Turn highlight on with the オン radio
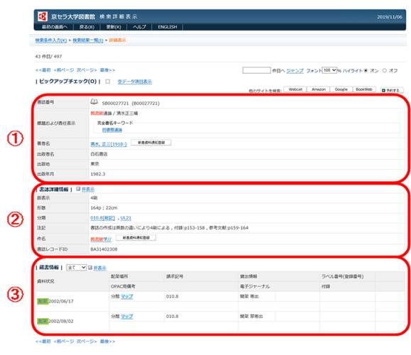This screenshot has width=411, height=355. tap(366, 70)
